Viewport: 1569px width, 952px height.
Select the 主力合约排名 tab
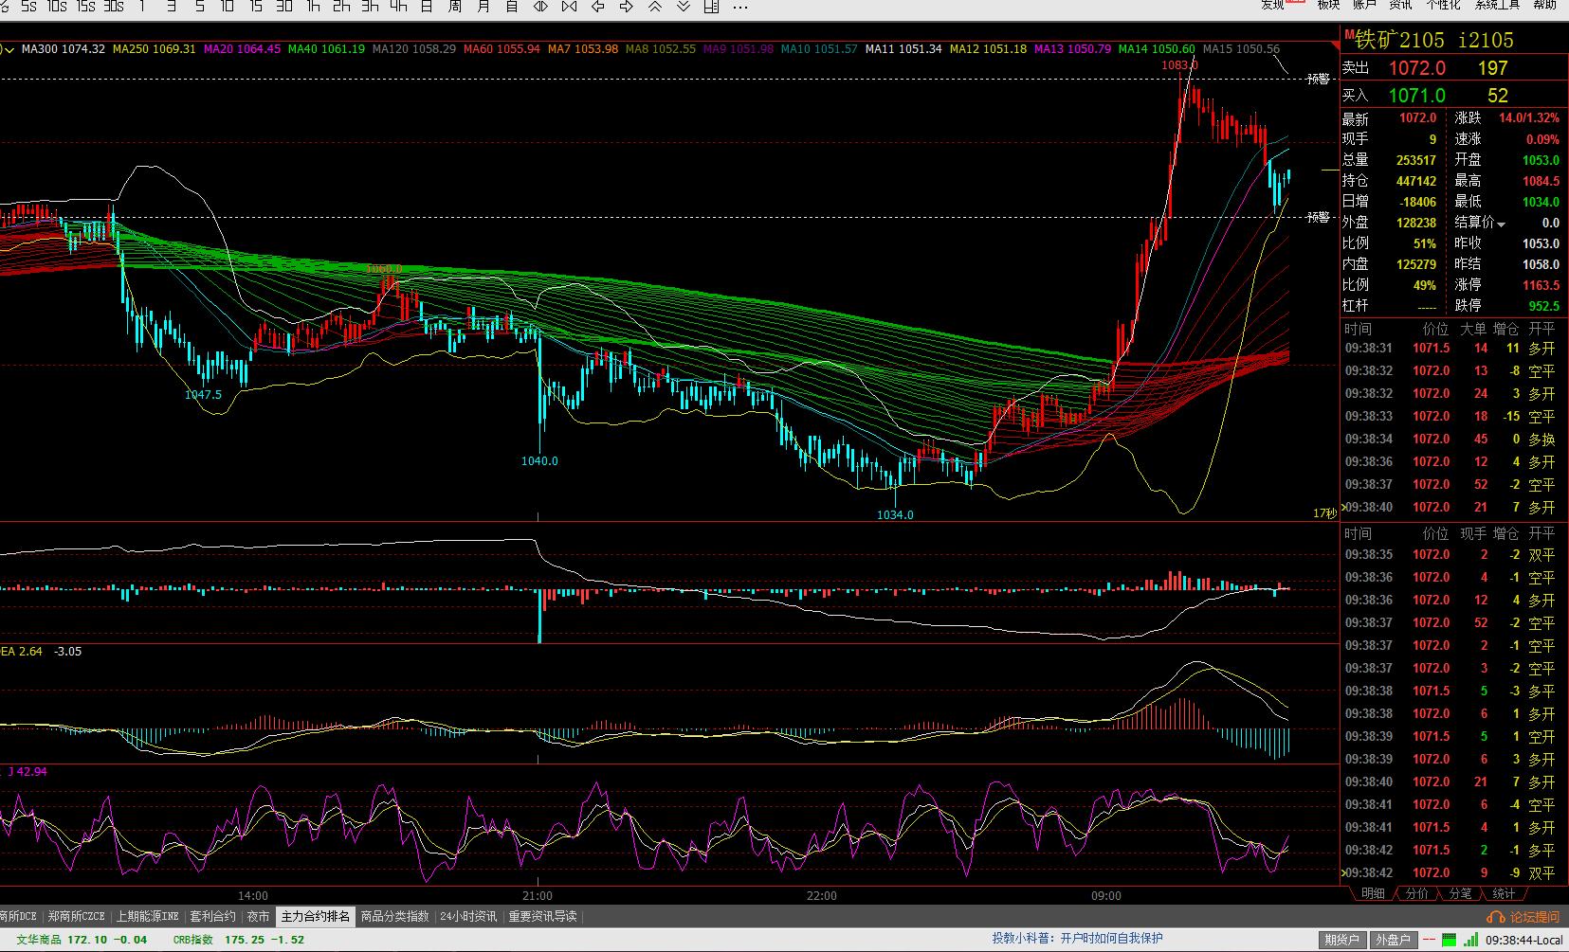click(x=316, y=917)
